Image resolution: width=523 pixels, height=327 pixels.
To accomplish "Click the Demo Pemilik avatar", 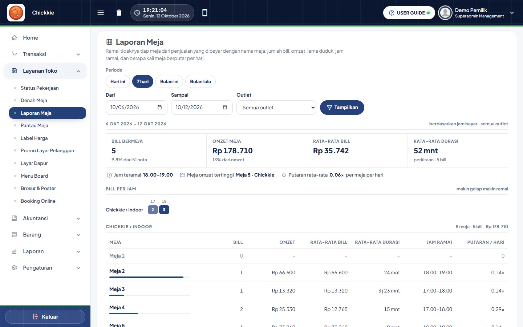I will click(445, 13).
